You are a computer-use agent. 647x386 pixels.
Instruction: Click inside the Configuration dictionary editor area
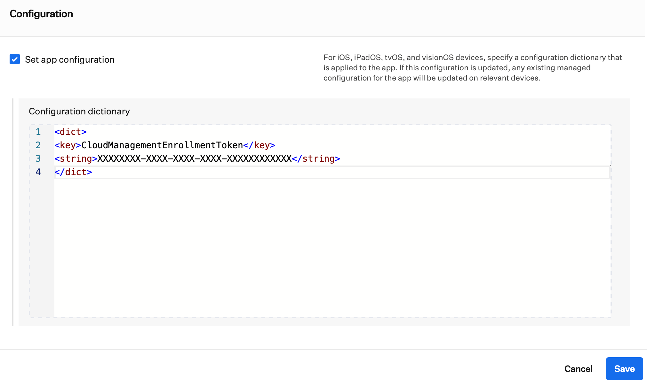[320, 221]
